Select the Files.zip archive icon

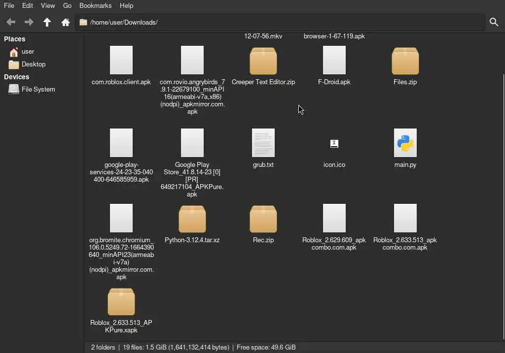tap(405, 61)
